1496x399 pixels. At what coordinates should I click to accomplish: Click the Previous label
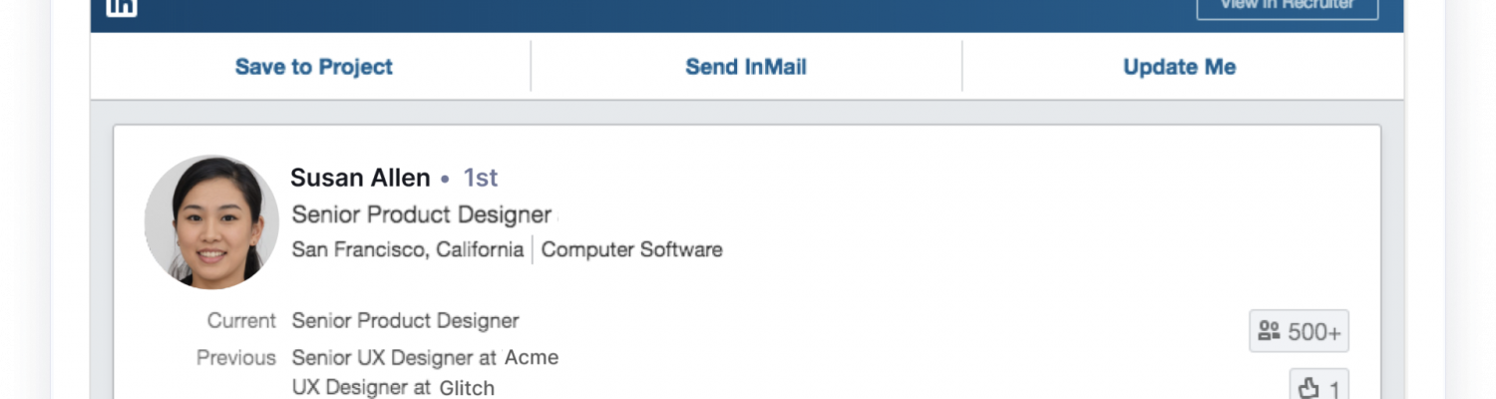[x=235, y=357]
